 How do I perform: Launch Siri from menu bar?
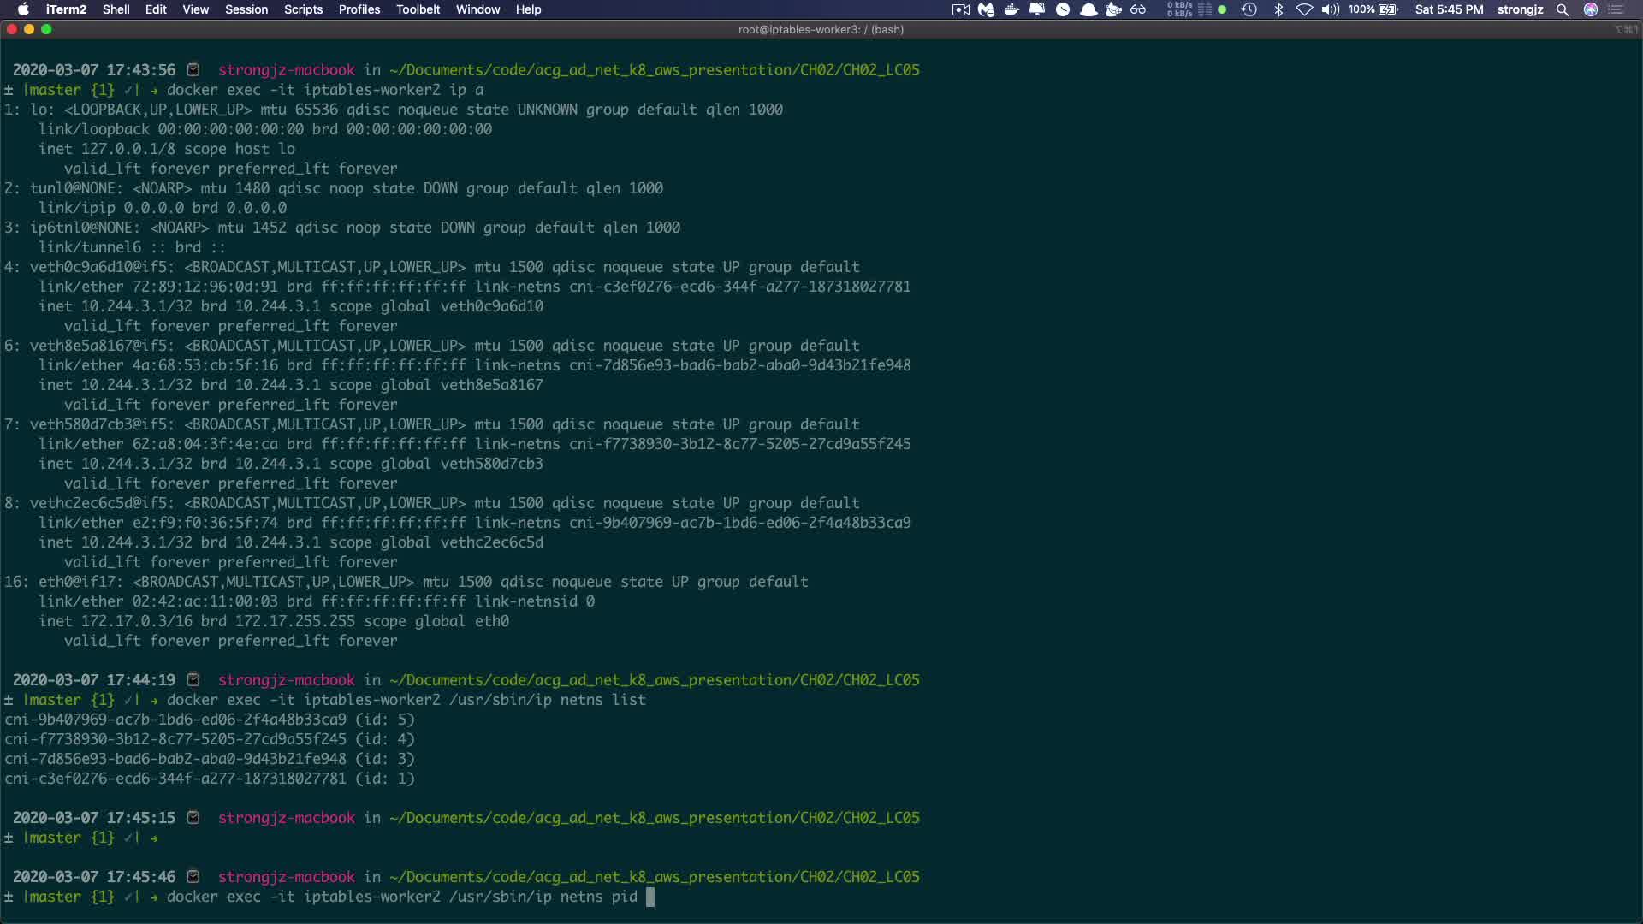(x=1591, y=9)
